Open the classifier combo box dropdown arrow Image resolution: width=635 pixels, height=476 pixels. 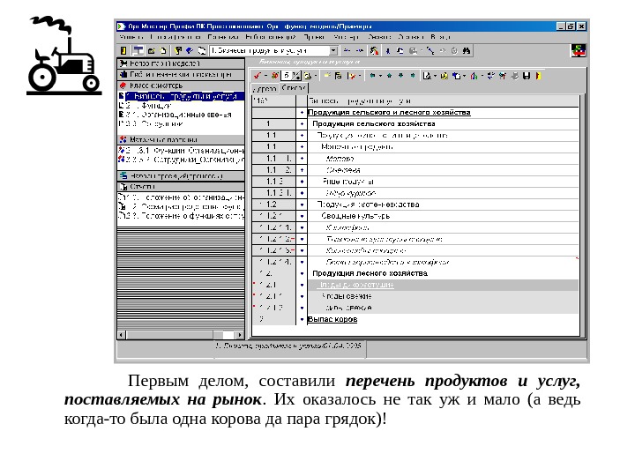pyautogui.click(x=333, y=50)
